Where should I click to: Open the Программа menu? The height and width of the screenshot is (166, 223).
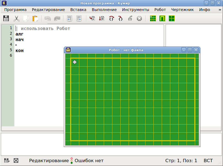[15, 10]
